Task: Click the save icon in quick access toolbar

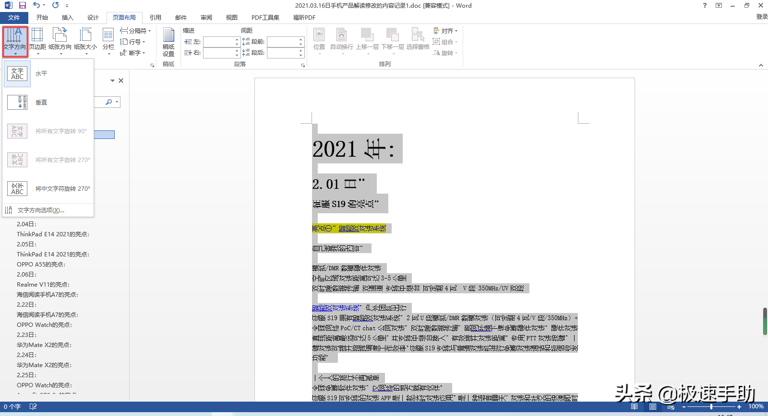Action: point(23,5)
